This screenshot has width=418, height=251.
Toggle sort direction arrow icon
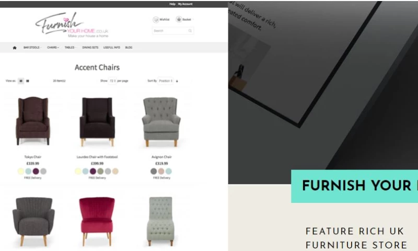pos(177,81)
